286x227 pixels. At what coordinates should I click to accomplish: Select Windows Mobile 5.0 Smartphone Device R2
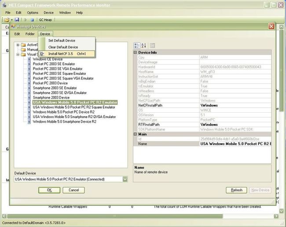(64, 121)
